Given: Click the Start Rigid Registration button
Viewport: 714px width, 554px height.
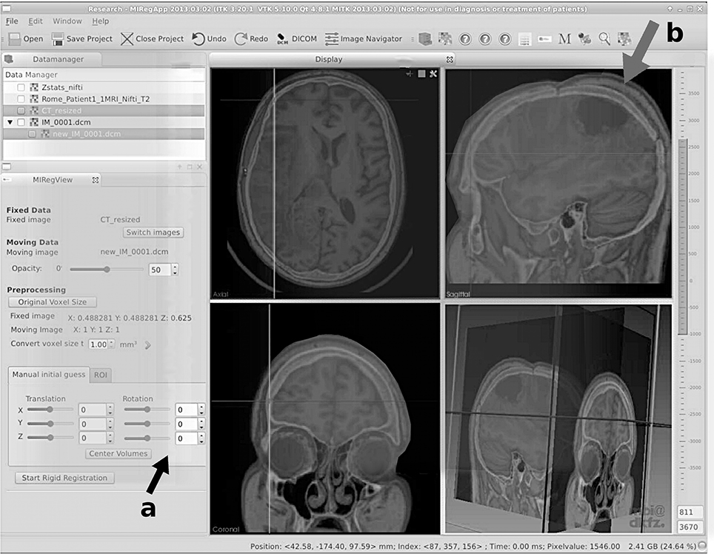Looking at the screenshot, I should (x=64, y=478).
